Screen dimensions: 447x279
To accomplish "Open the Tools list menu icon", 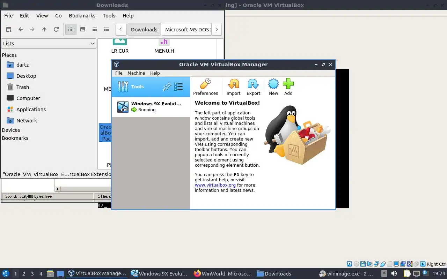I will pos(178,87).
